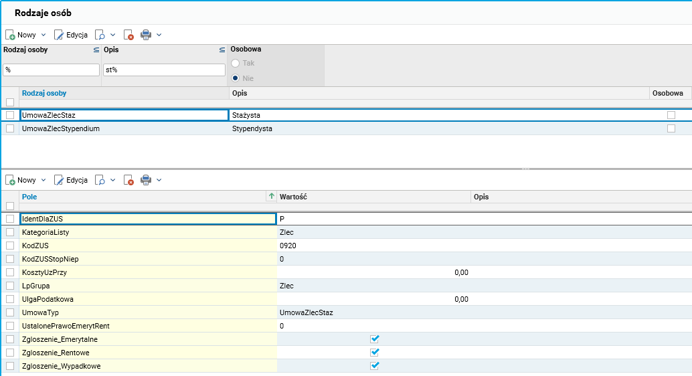This screenshot has width=692, height=376.
Task: Click the operator icon in Opis filter header
Action: (x=222, y=50)
